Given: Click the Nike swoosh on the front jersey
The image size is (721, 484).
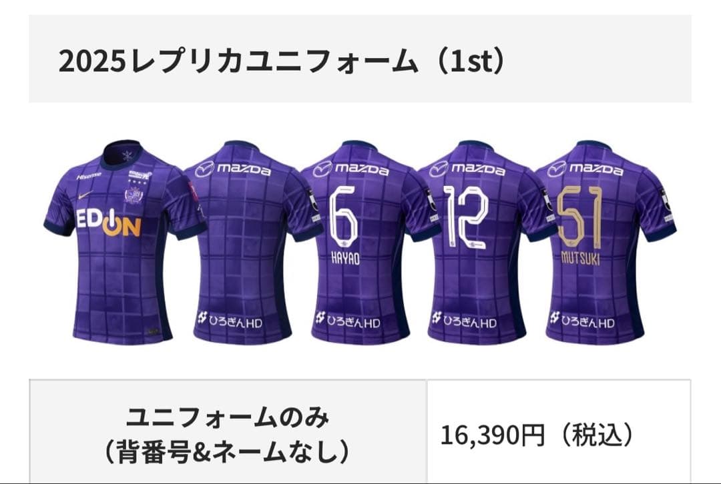Looking at the screenshot, I should [x=85, y=195].
